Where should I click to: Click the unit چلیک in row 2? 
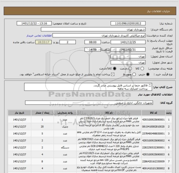(65, 127)
